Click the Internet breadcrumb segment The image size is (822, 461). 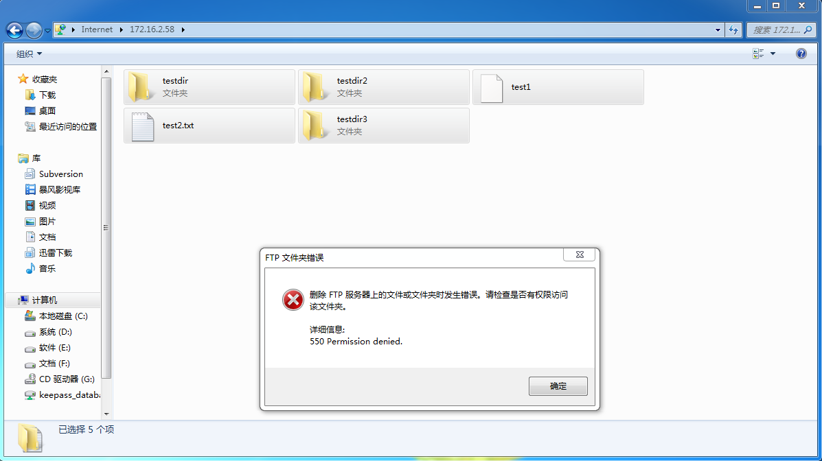[97, 29]
